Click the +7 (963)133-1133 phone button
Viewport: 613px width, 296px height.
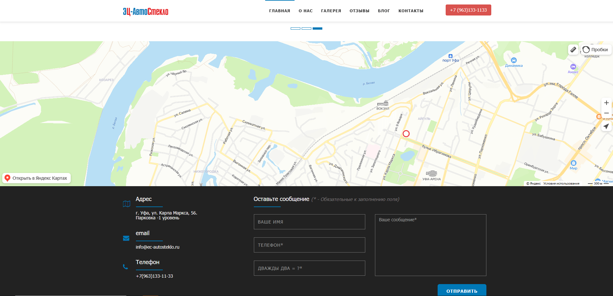point(468,10)
